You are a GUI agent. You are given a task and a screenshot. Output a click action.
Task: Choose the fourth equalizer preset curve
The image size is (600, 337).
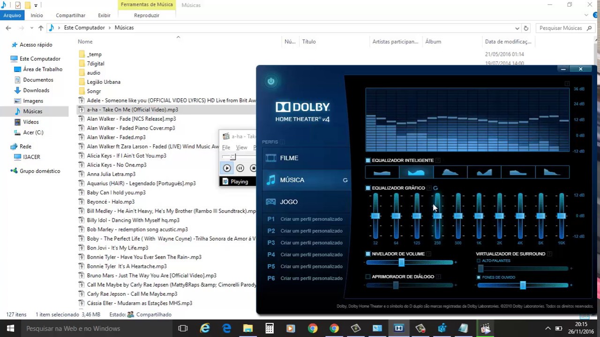coord(484,172)
